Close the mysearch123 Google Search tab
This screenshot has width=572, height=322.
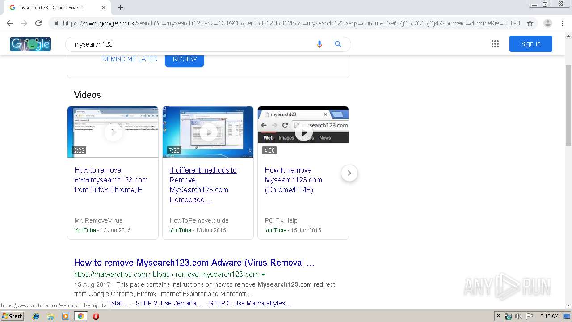click(104, 8)
